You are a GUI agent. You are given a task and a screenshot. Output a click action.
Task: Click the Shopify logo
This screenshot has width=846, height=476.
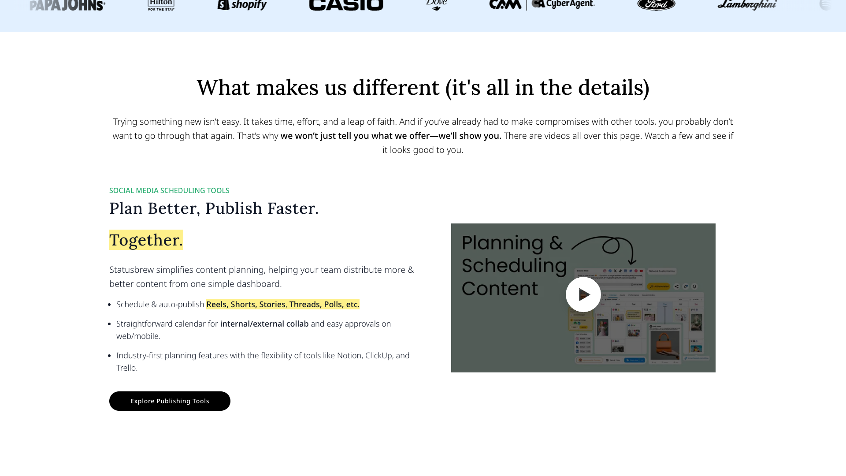click(241, 6)
